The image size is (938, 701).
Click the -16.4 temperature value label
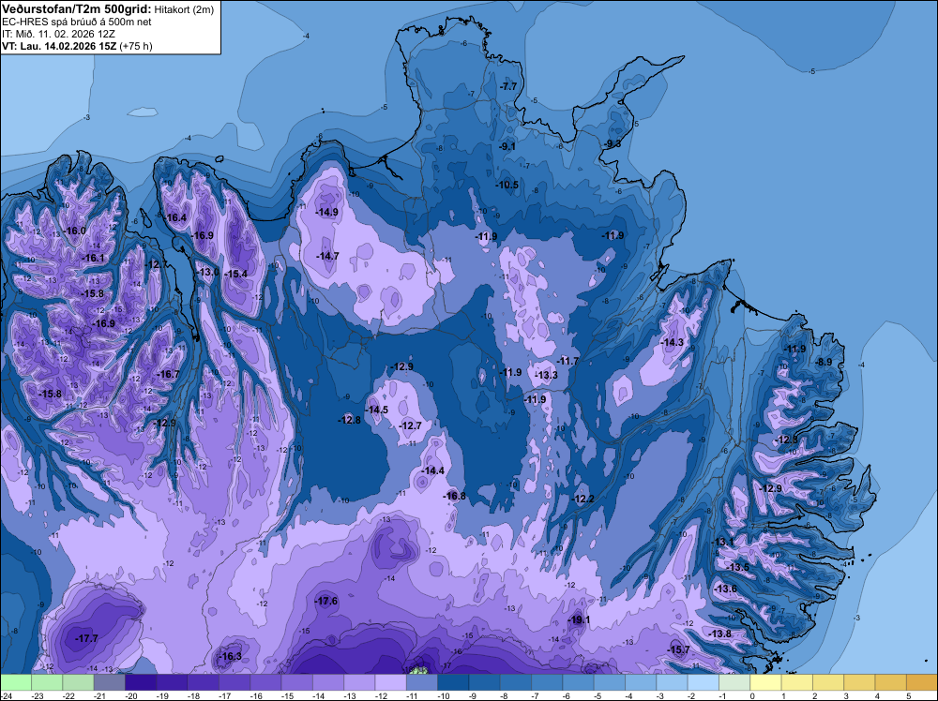(175, 217)
